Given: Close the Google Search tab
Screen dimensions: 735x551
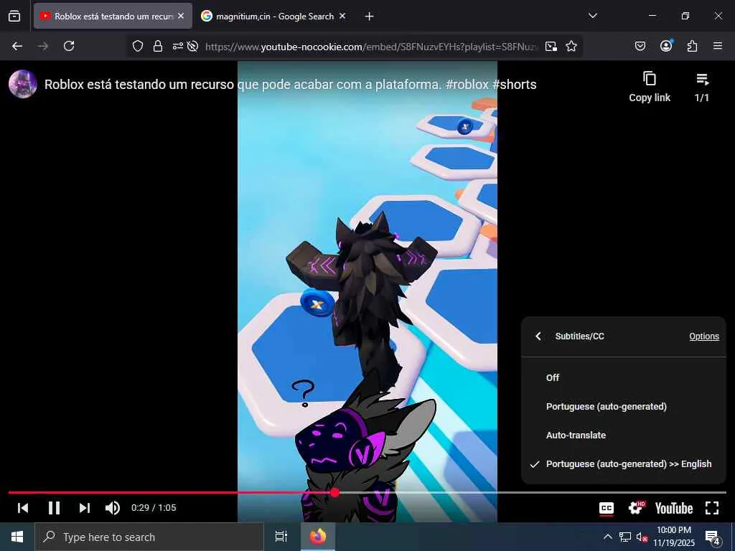Looking at the screenshot, I should tap(342, 16).
